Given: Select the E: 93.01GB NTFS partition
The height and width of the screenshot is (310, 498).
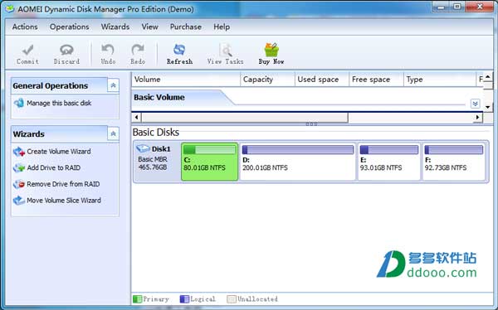Looking at the screenshot, I should point(389,162).
